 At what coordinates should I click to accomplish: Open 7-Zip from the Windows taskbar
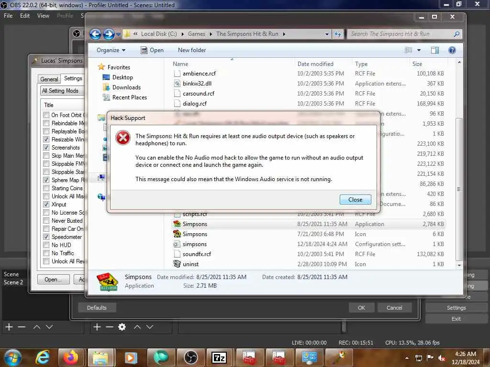click(x=219, y=357)
